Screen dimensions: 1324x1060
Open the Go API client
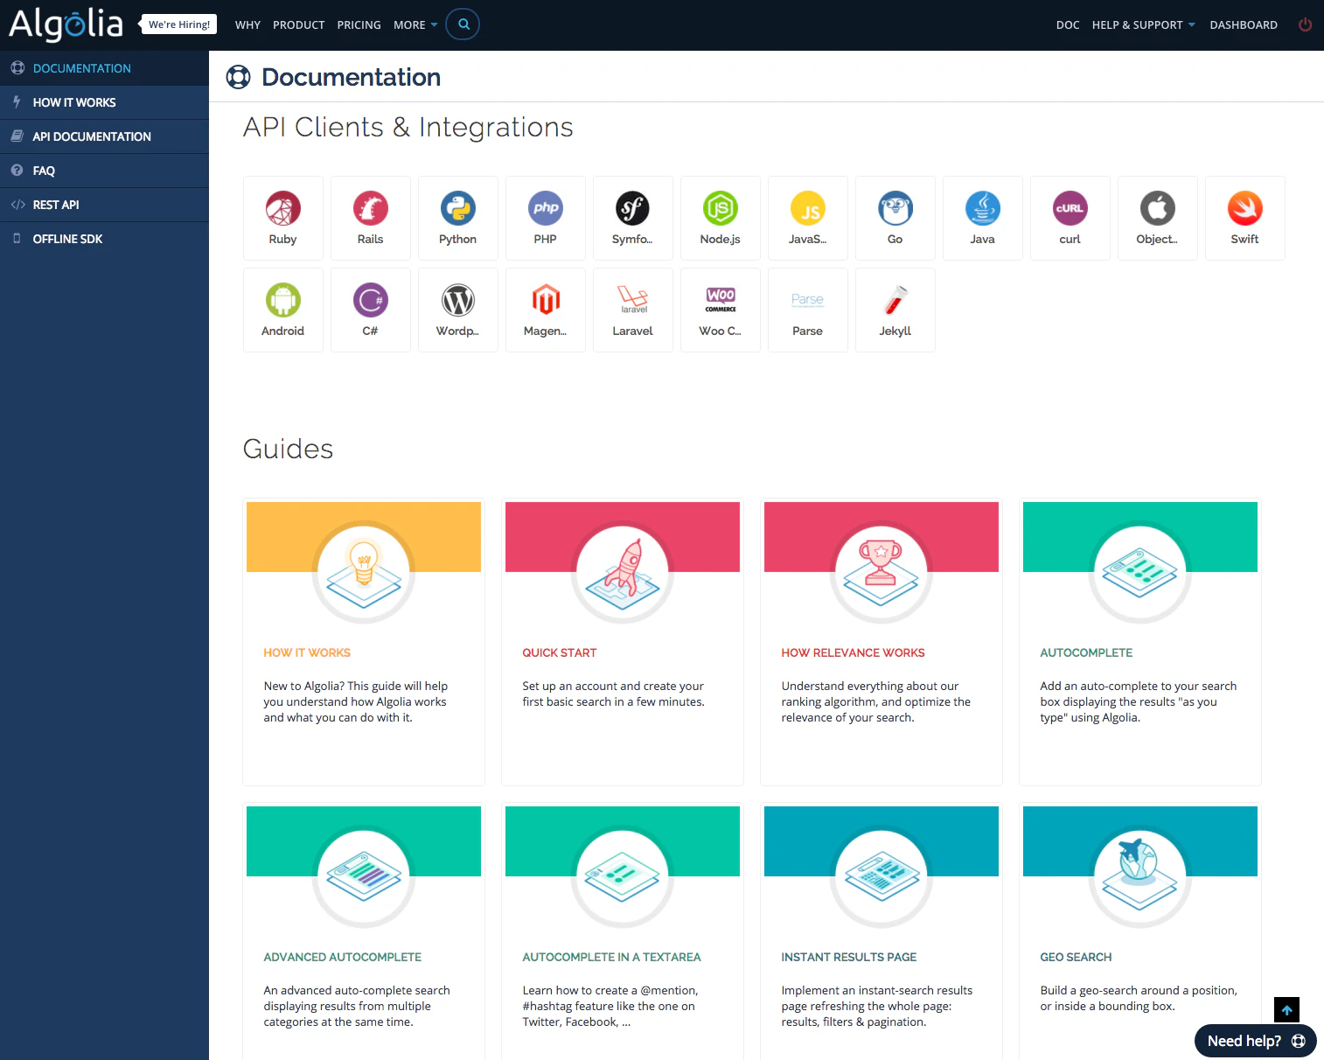point(895,218)
